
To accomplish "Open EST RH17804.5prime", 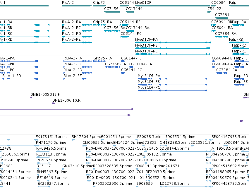I will pos(87,137).
